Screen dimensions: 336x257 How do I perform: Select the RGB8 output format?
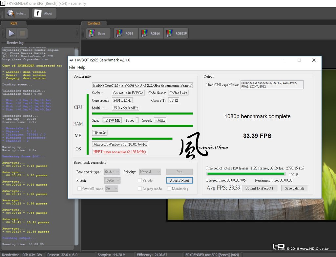pos(126,33)
